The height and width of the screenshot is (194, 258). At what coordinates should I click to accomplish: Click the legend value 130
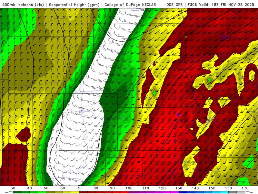[179, 188]
